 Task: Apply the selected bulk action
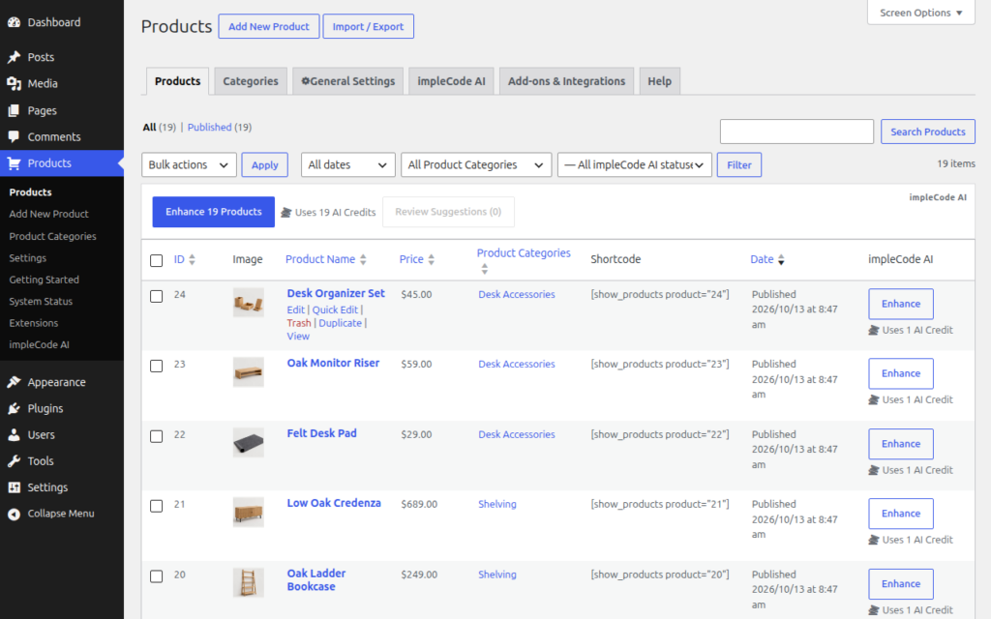pos(265,164)
